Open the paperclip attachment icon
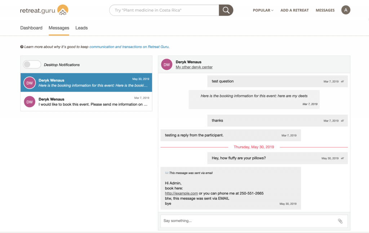The height and width of the screenshot is (233, 369). 341,221
